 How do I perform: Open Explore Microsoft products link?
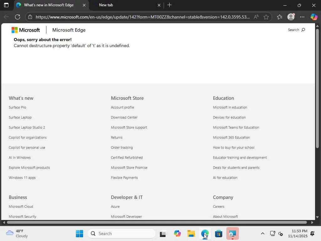(29, 168)
